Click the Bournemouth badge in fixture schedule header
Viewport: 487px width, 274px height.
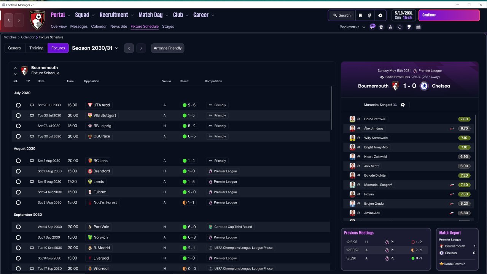click(24, 70)
